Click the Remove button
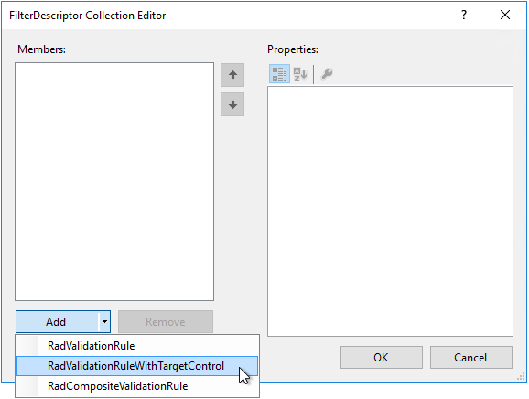The image size is (529, 399). pos(166,322)
